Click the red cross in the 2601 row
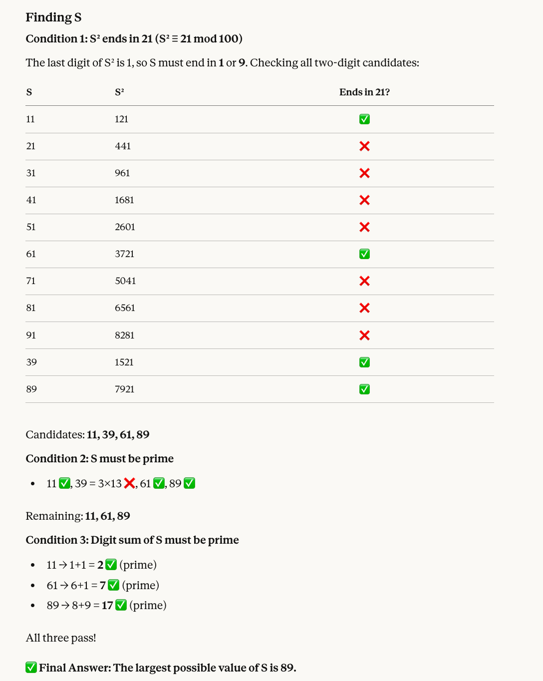 (x=364, y=227)
